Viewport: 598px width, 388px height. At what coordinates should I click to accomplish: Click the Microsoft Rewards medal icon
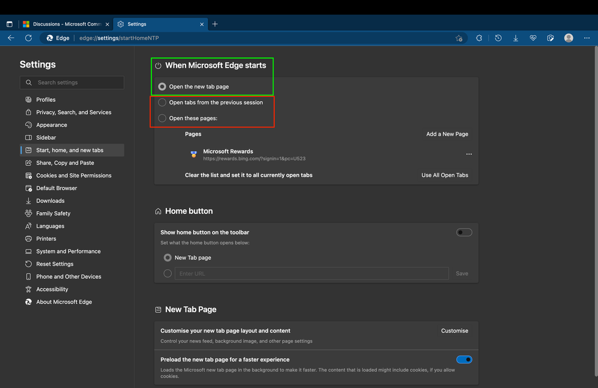coord(194,154)
